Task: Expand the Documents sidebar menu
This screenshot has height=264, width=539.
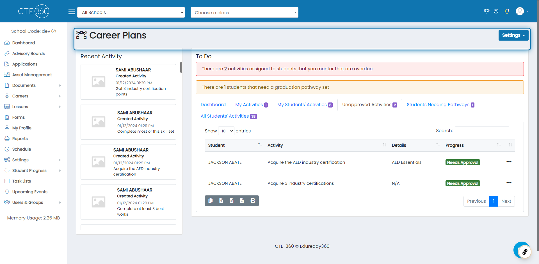Action: pyautogui.click(x=34, y=85)
